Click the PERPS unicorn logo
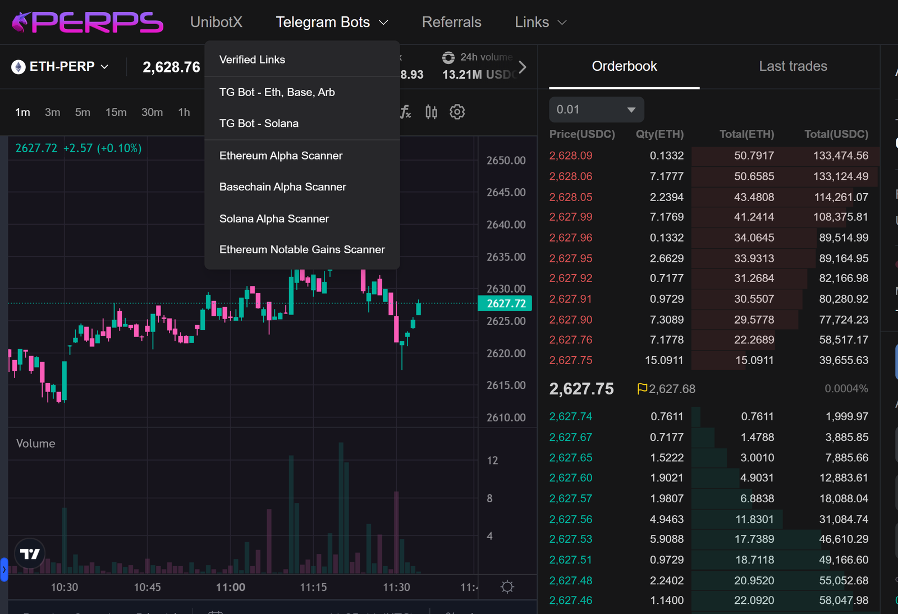Screen dimensions: 898x614 click(87, 22)
